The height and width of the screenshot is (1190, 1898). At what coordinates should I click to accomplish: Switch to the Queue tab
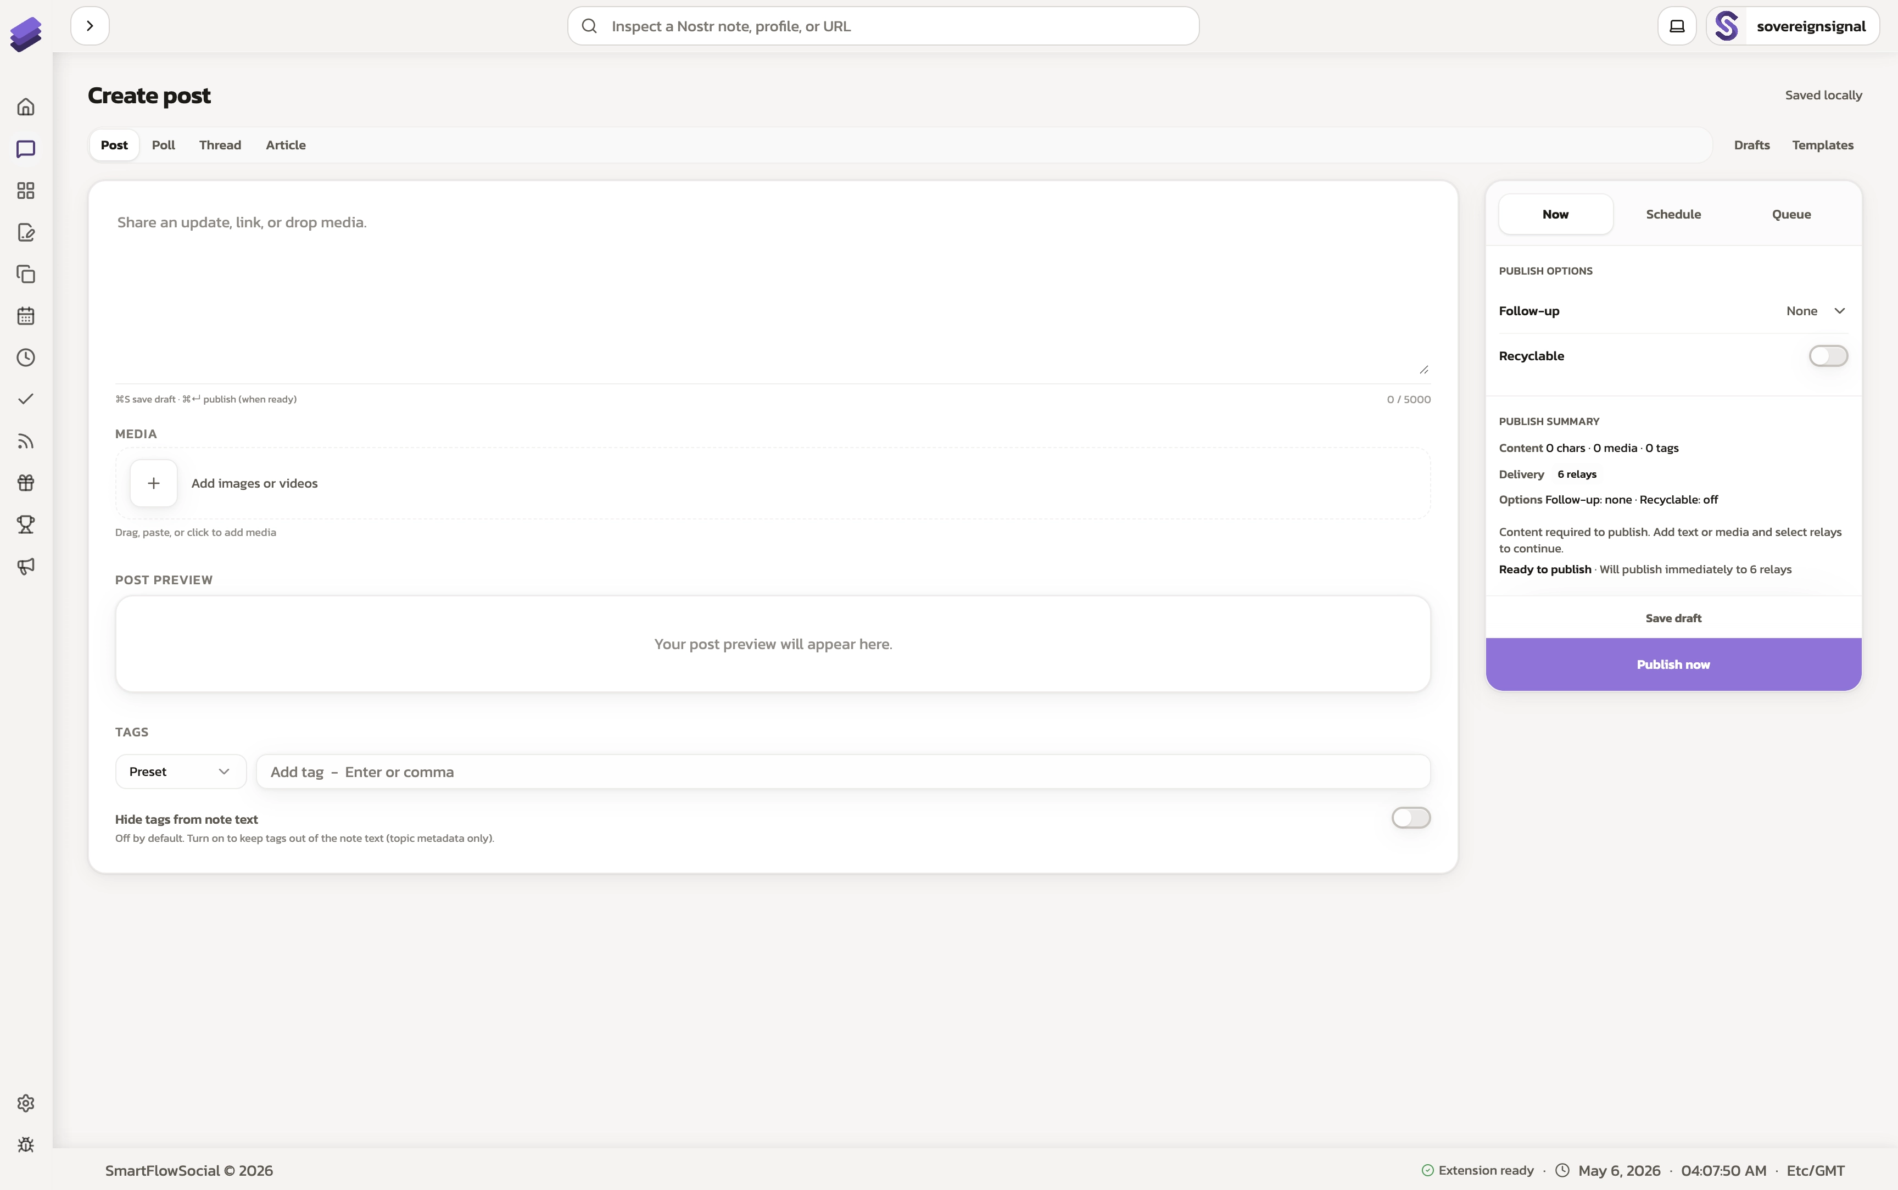(x=1792, y=214)
